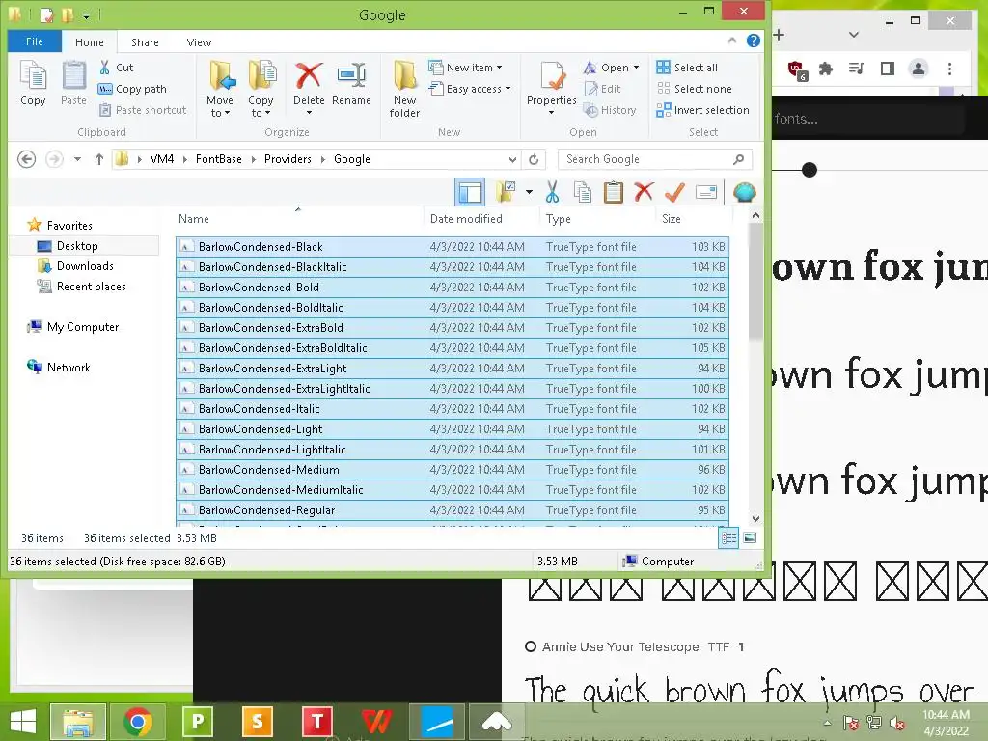Switch to details view in status bar

(728, 538)
